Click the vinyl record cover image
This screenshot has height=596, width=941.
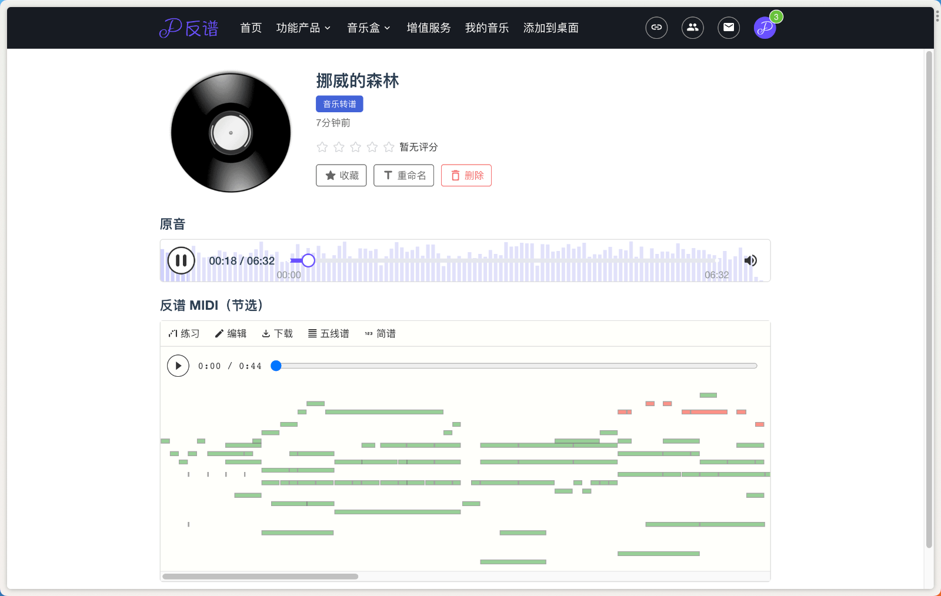click(231, 132)
